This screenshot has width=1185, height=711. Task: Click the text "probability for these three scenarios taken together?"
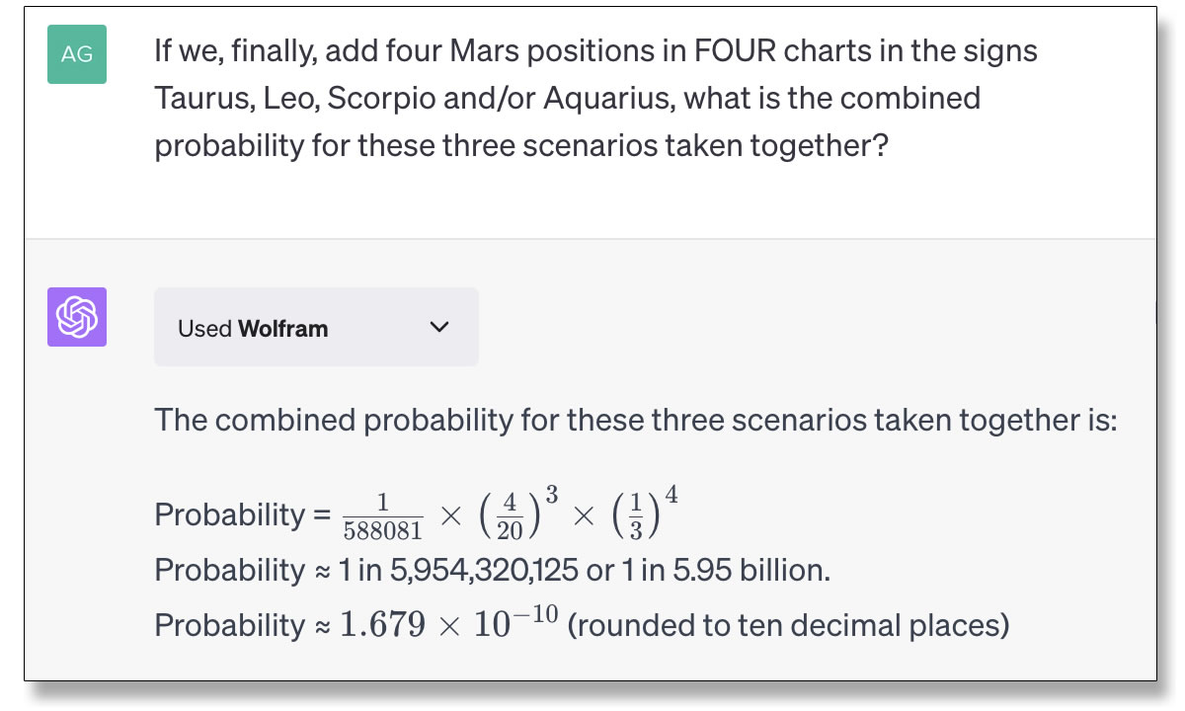coord(522,146)
